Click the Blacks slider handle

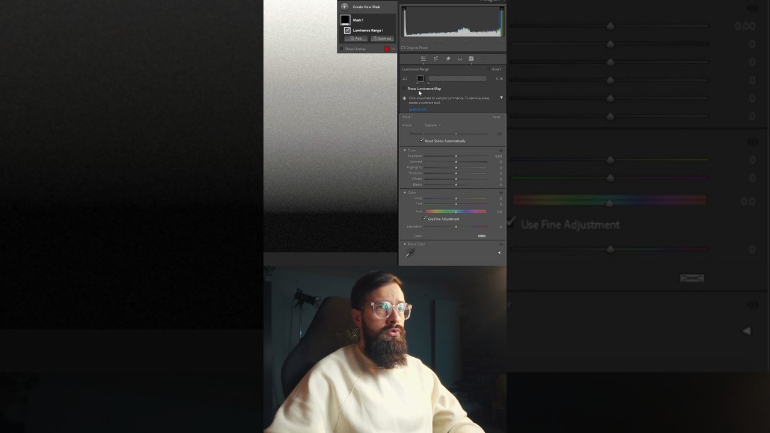[x=456, y=185]
